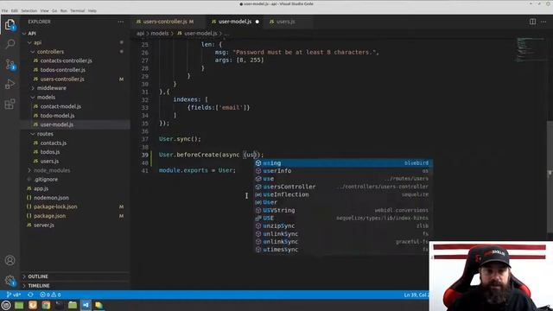This screenshot has height=311, width=553.
Task: Click the code minimap overview
Action: point(531,49)
